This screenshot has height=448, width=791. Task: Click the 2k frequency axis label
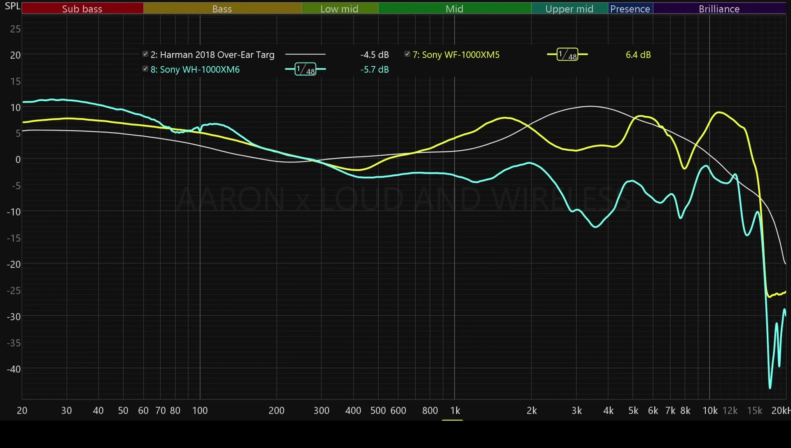tap(531, 411)
